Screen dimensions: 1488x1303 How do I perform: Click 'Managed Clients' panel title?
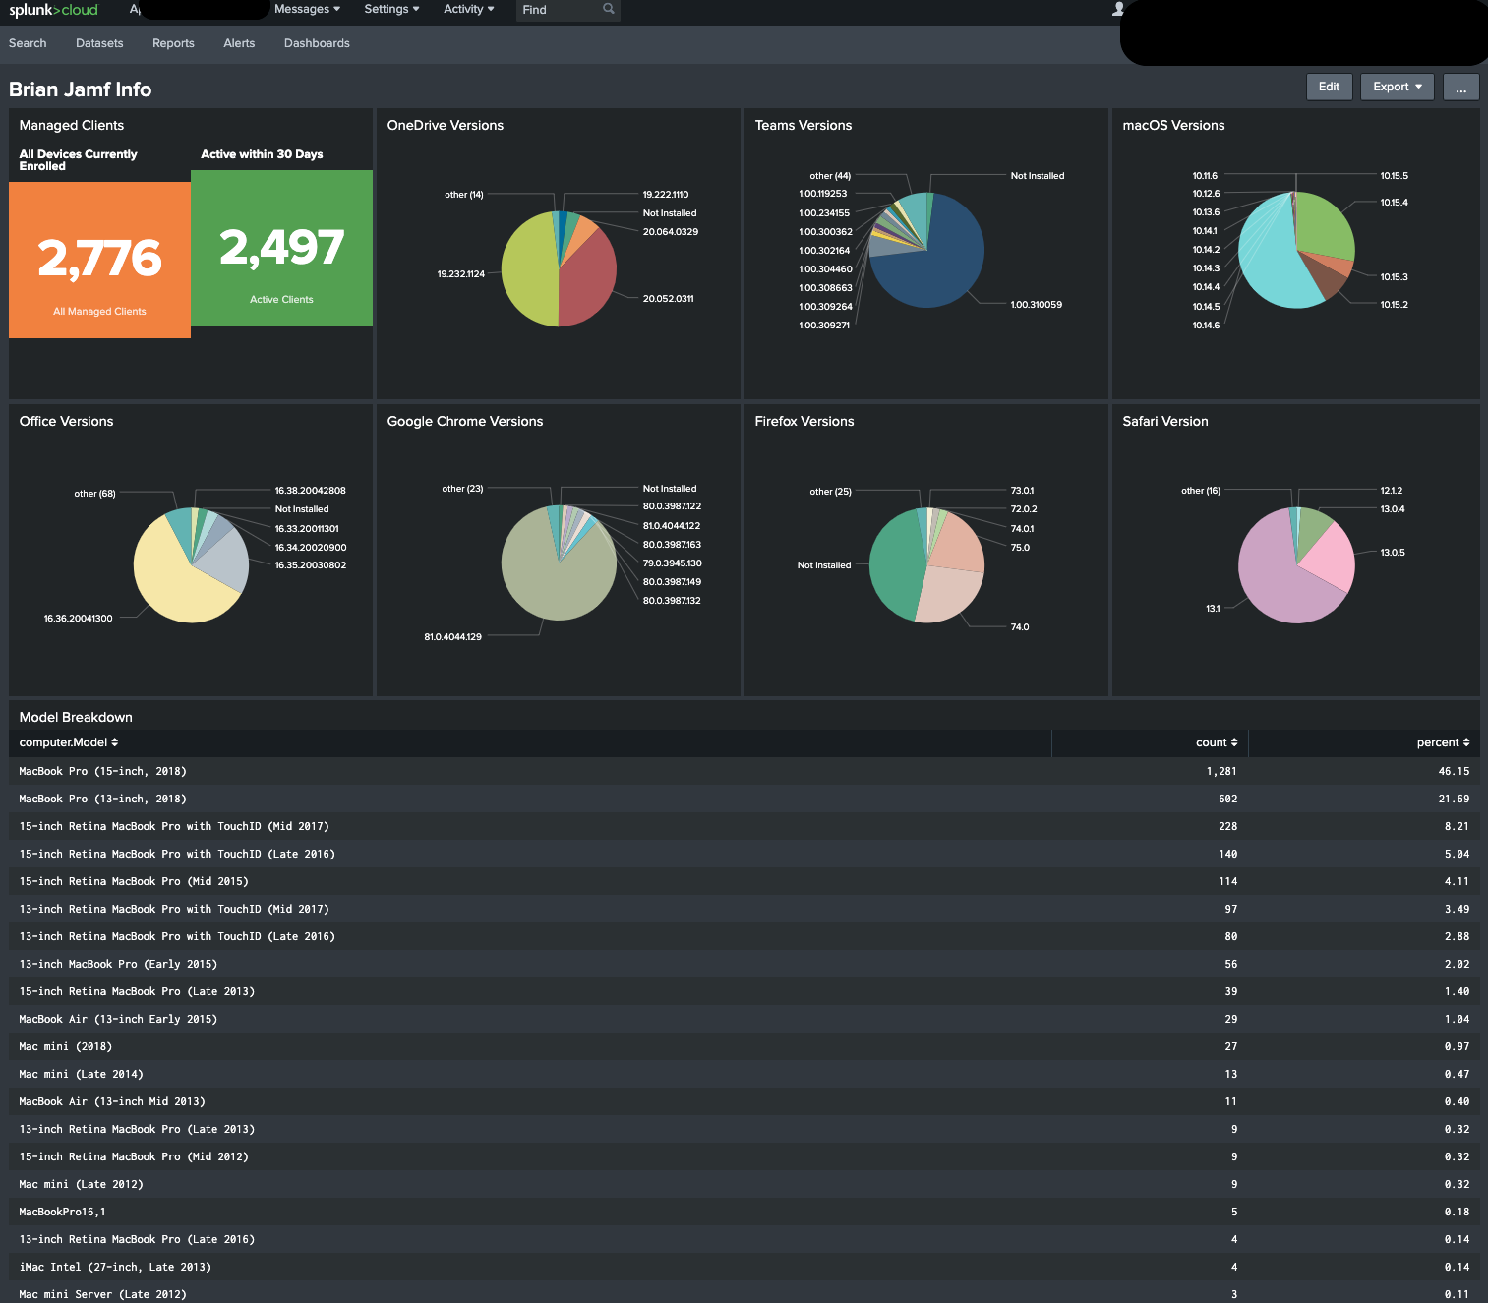click(72, 125)
